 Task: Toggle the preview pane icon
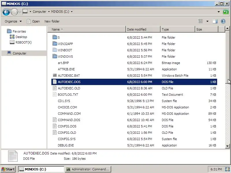click(215, 21)
